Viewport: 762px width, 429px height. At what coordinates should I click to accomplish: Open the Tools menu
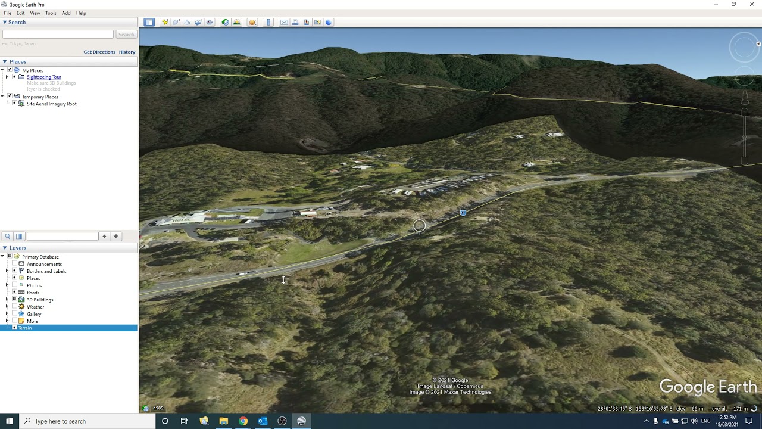pyautogui.click(x=51, y=13)
